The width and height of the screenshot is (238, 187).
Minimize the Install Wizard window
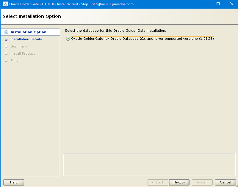[x=205, y=4]
